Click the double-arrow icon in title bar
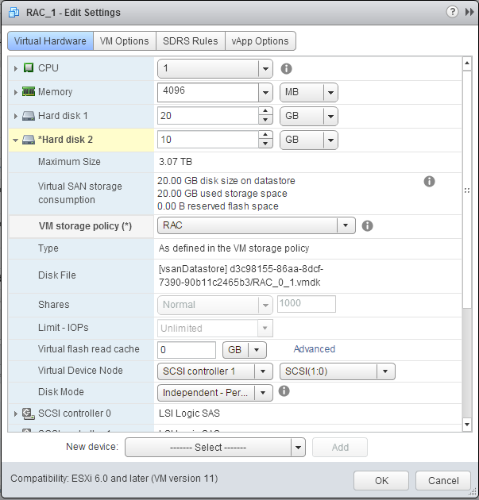 tap(469, 12)
